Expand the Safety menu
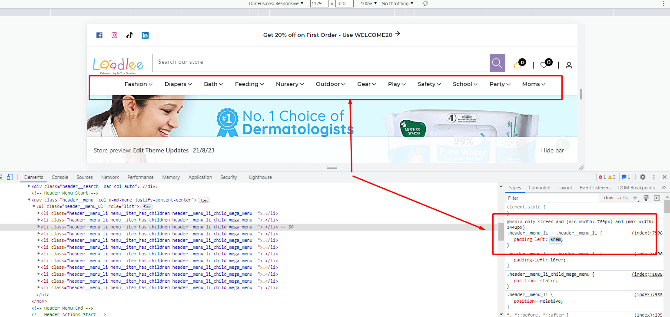Viewport: 670px width, 317px height. click(x=429, y=84)
